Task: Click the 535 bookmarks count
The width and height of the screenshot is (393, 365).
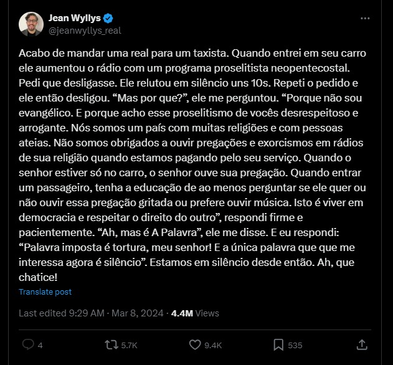Action: [x=295, y=346]
